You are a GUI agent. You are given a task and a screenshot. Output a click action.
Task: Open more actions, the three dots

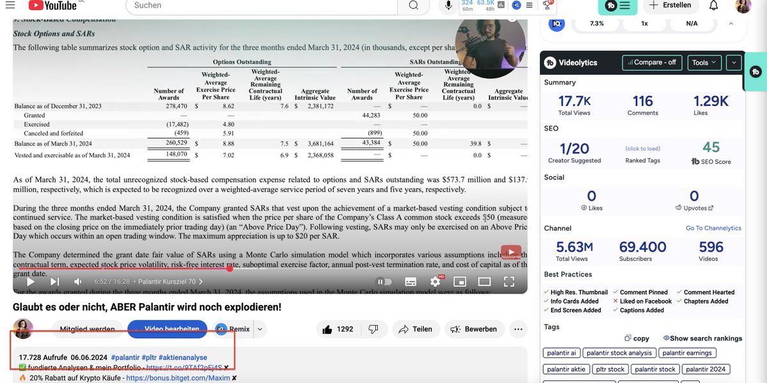click(x=518, y=329)
